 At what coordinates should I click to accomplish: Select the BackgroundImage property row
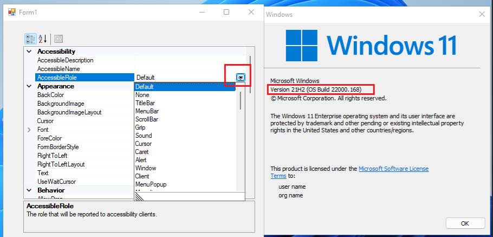click(x=85, y=104)
